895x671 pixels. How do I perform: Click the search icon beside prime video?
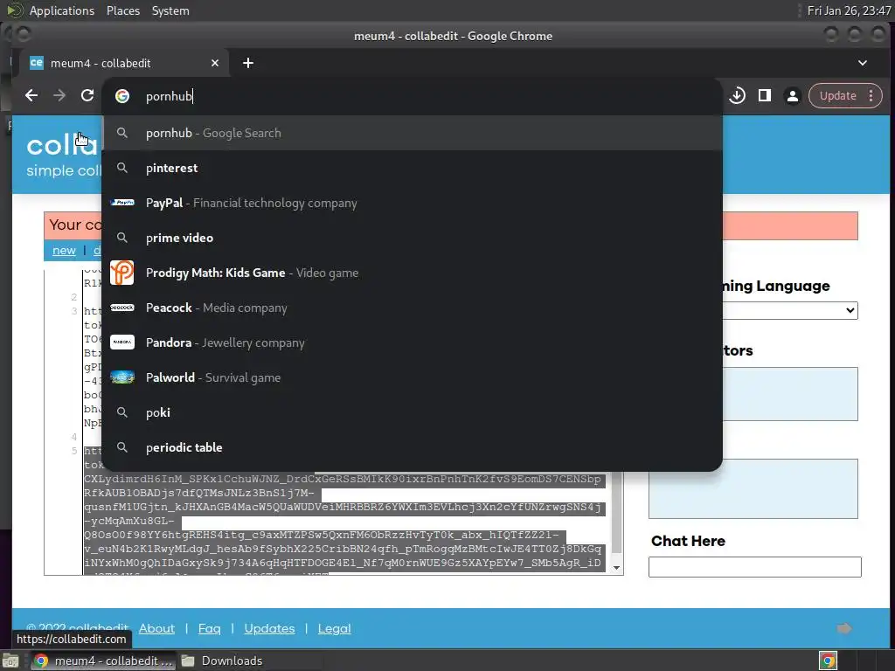click(x=122, y=238)
